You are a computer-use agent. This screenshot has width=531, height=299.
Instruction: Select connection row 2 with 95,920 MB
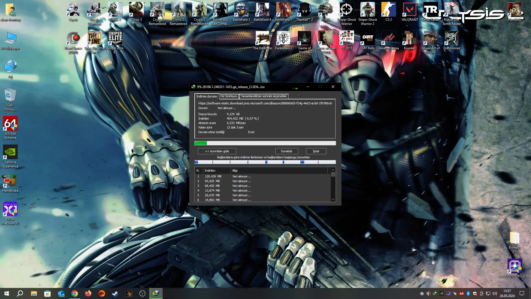[262, 181]
